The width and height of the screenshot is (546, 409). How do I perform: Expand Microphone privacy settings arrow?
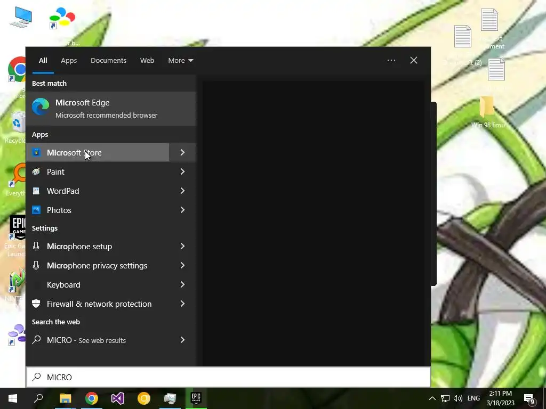click(x=183, y=265)
